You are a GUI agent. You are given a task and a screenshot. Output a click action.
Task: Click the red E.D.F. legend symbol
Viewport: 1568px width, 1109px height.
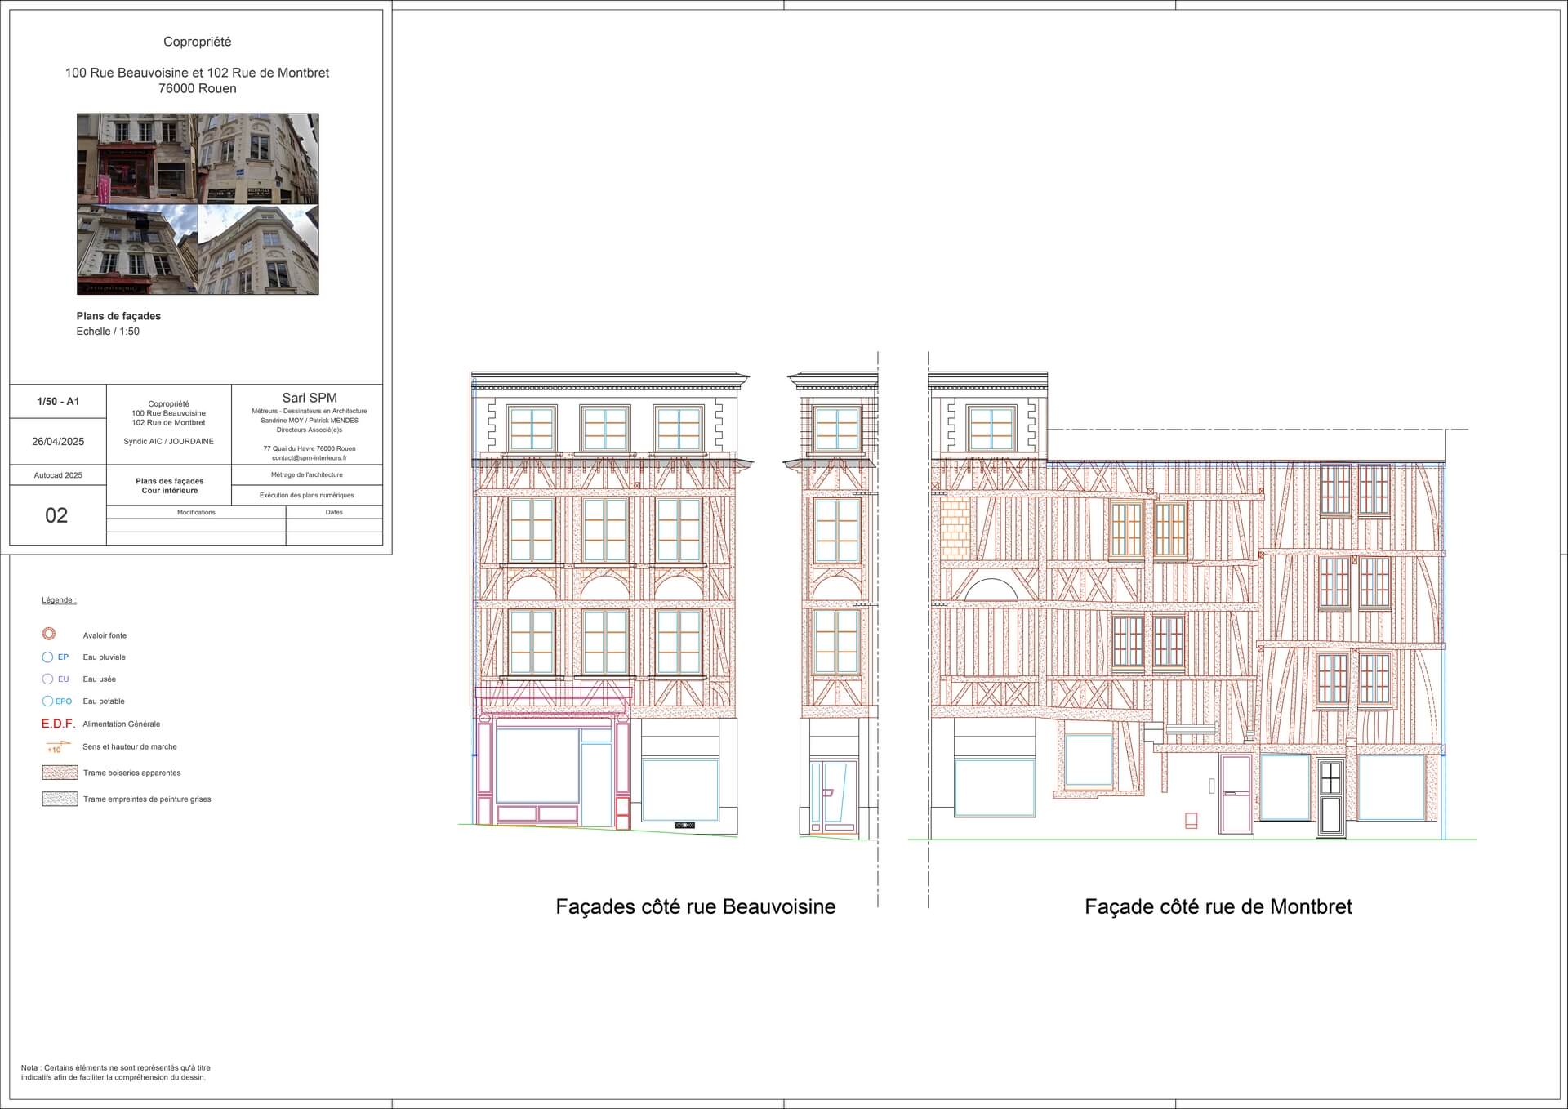(x=58, y=724)
